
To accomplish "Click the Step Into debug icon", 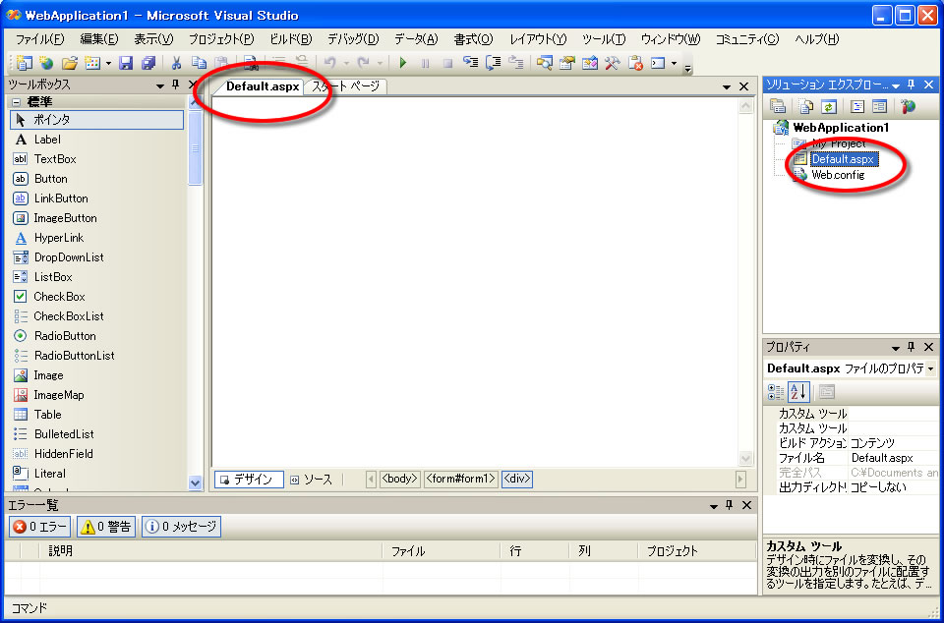I will tap(470, 63).
